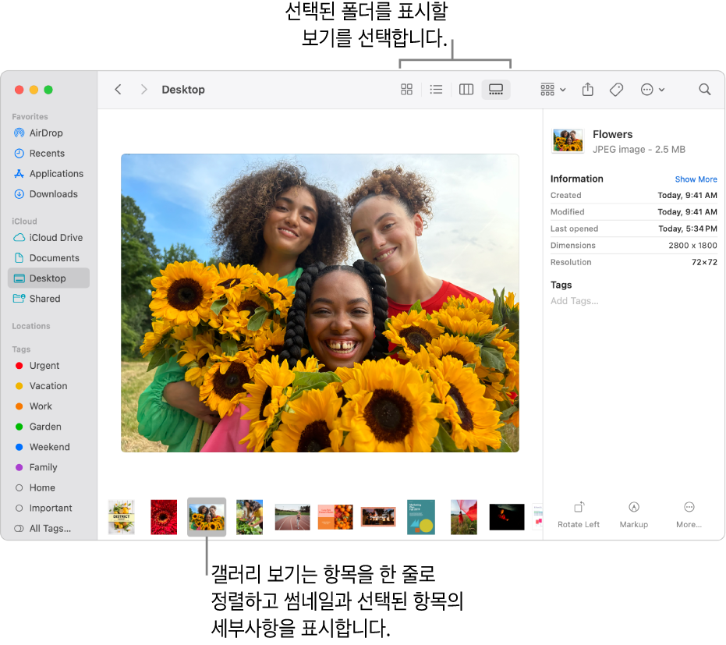Switch to list view
This screenshot has height=645, width=726.
436,90
